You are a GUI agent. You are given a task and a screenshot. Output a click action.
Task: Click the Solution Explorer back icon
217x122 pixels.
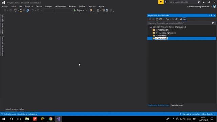(150, 19)
